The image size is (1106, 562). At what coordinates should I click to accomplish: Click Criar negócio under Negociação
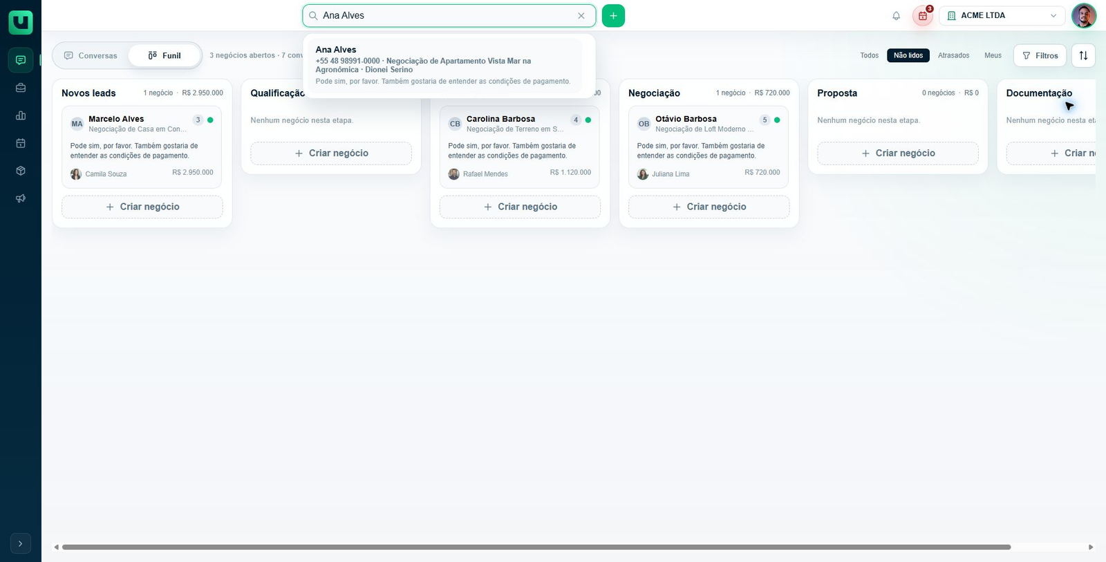click(709, 207)
